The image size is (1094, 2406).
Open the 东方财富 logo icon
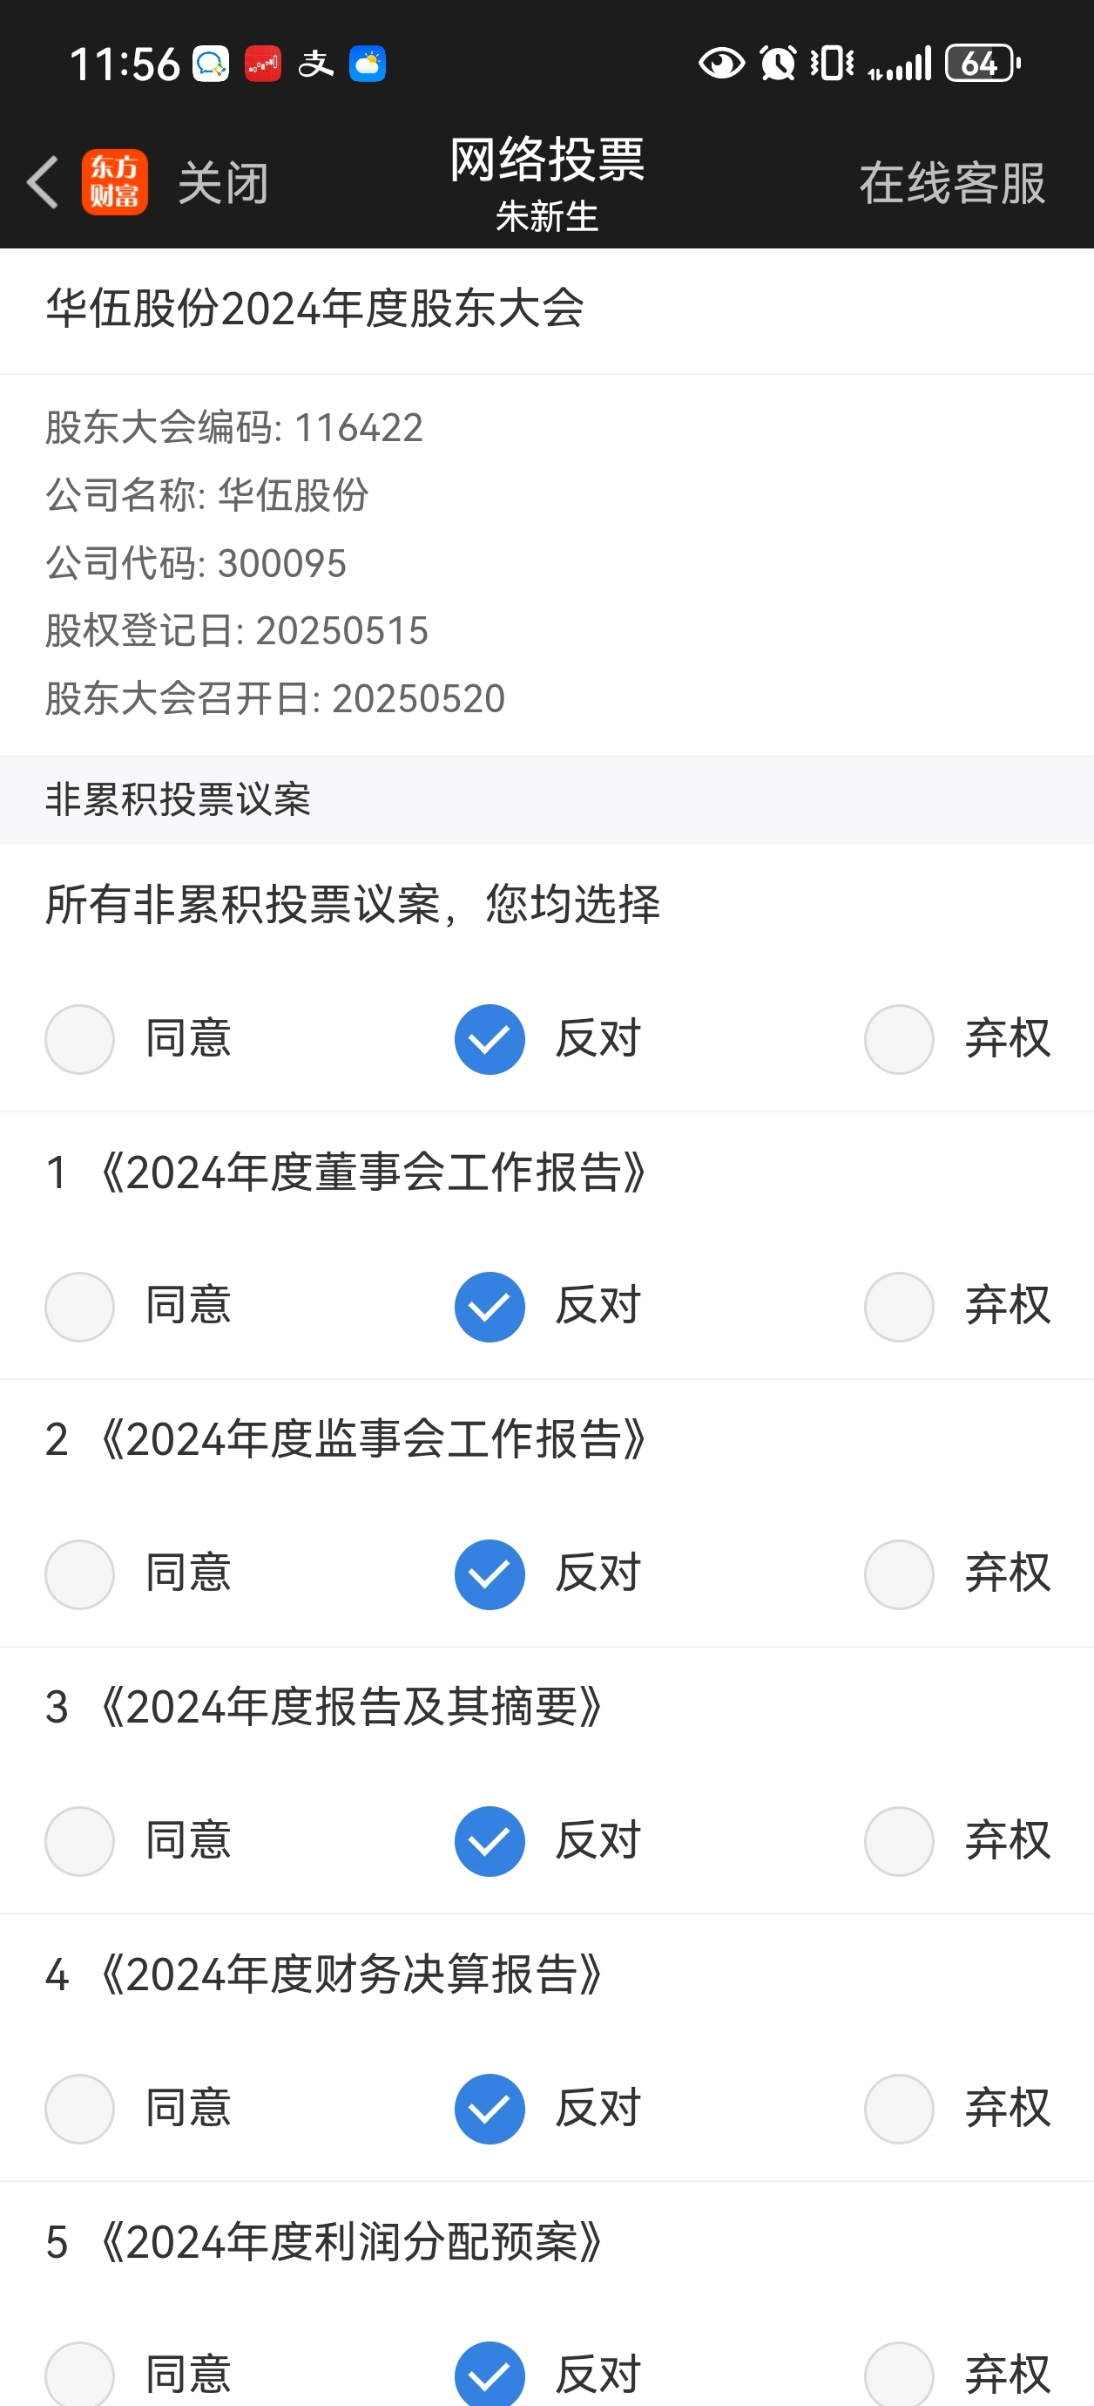pyautogui.click(x=115, y=182)
